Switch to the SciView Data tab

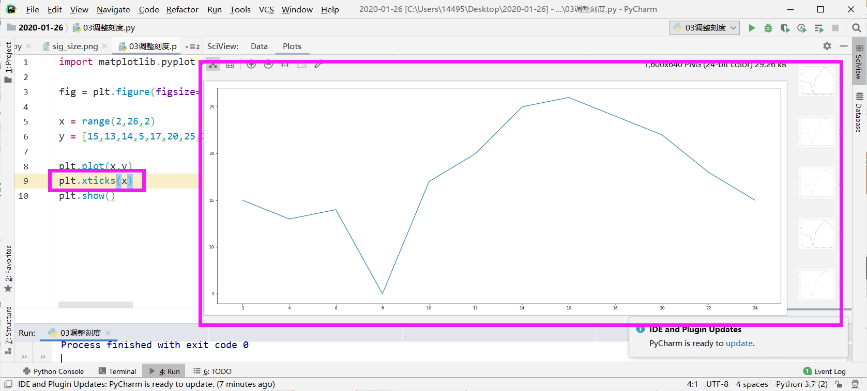click(x=259, y=46)
